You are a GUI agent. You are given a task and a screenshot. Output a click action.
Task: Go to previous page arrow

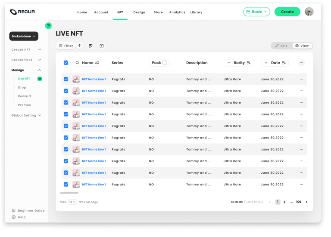click(x=269, y=202)
